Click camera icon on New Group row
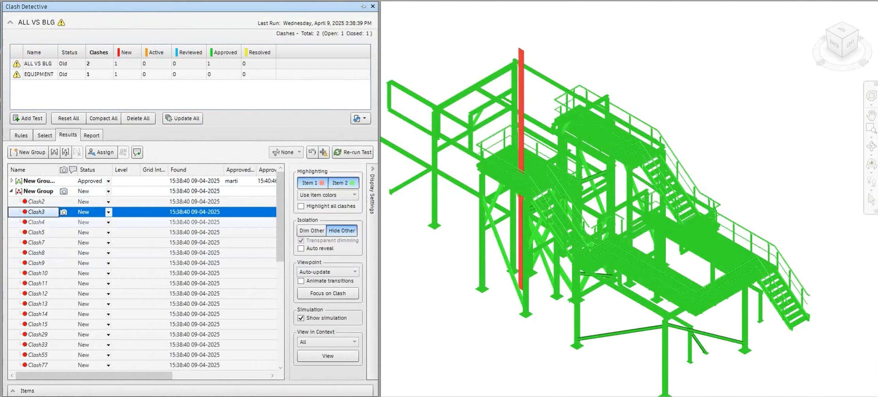 click(x=64, y=191)
